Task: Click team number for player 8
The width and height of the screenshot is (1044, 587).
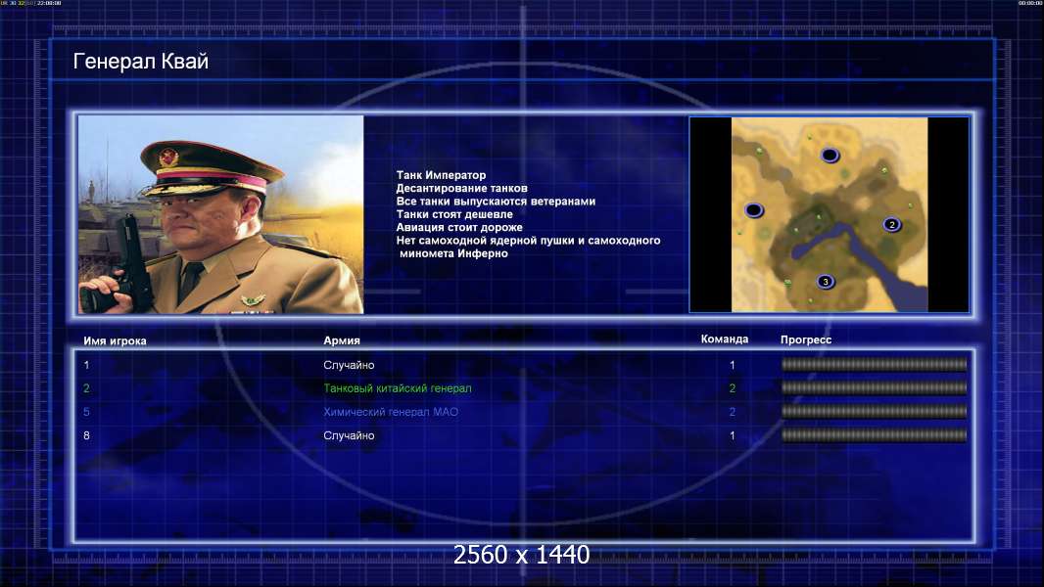Action: pos(733,435)
